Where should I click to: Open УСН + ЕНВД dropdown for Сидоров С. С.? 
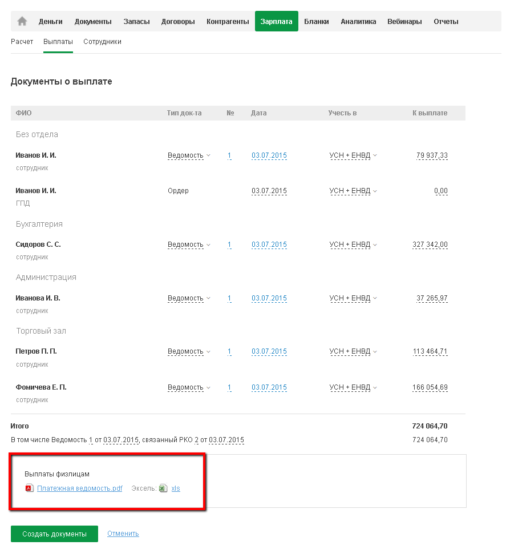coord(353,245)
